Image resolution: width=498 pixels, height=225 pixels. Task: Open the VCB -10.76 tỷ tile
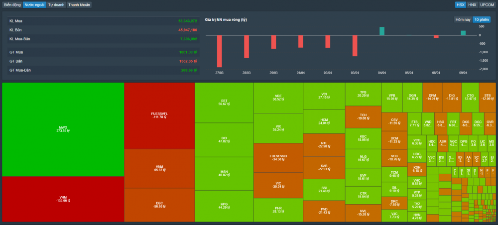[x=394, y=158]
